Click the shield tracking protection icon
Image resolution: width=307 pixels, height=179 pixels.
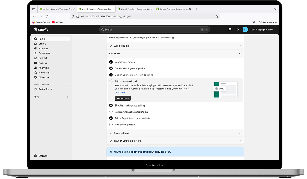tap(73, 16)
